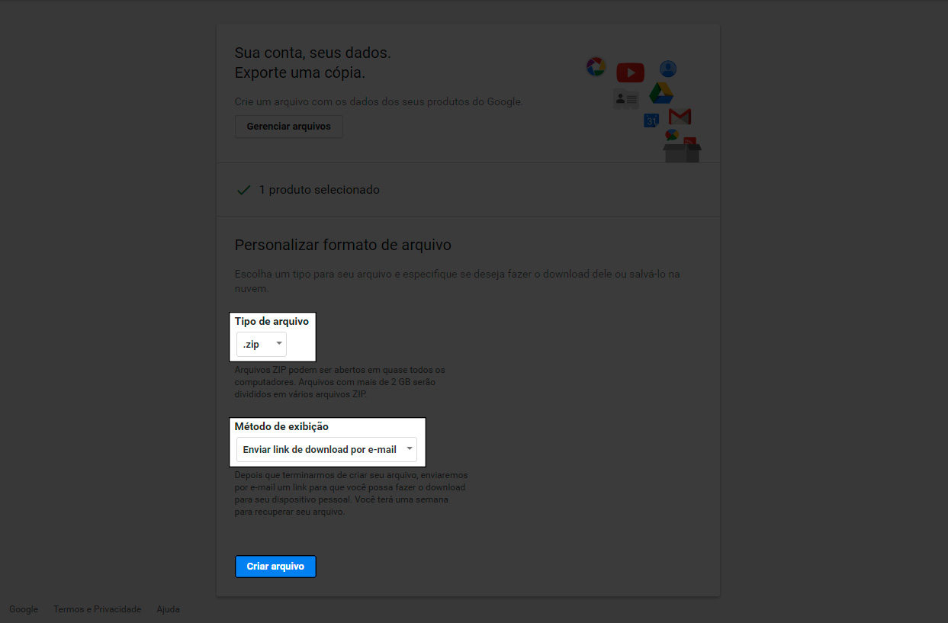Click the Gmail envelope icon
Image resolution: width=948 pixels, height=623 pixels.
point(680,117)
